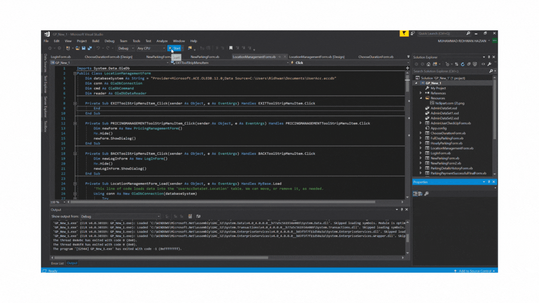Viewport: 539px width, 303px height.
Task: Click the Redo arrow icon
Action: pyautogui.click(x=108, y=48)
